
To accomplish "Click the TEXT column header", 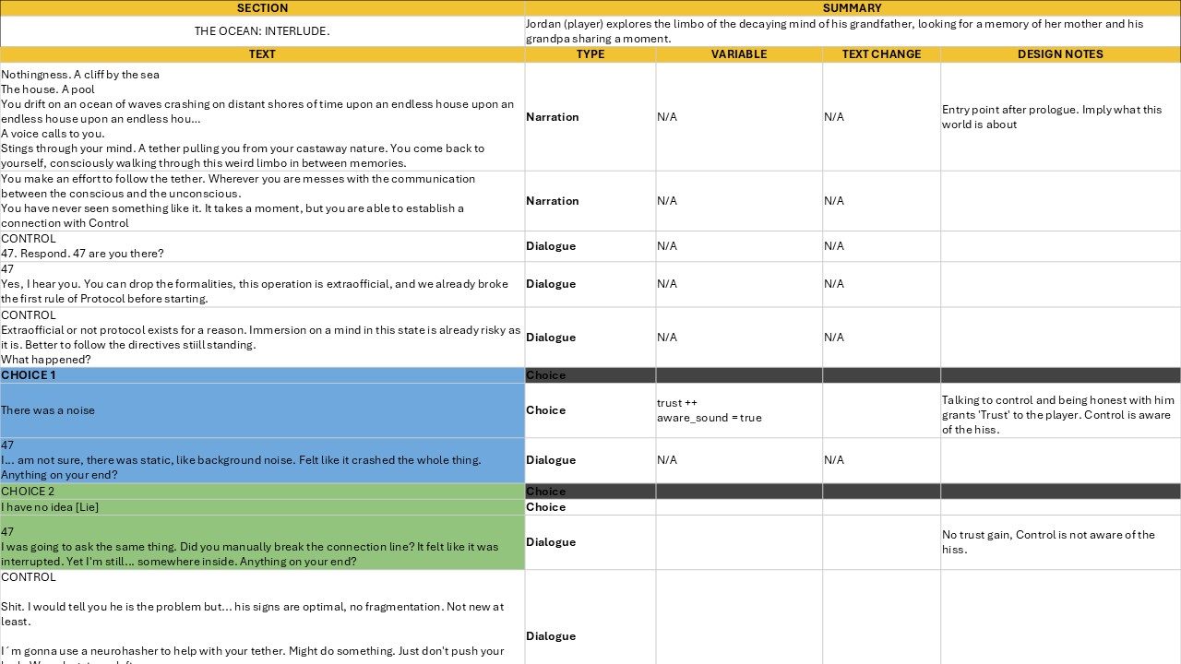I will (x=262, y=54).
